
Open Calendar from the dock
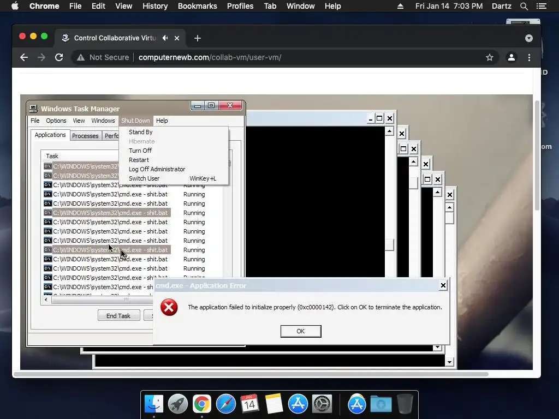coord(249,404)
